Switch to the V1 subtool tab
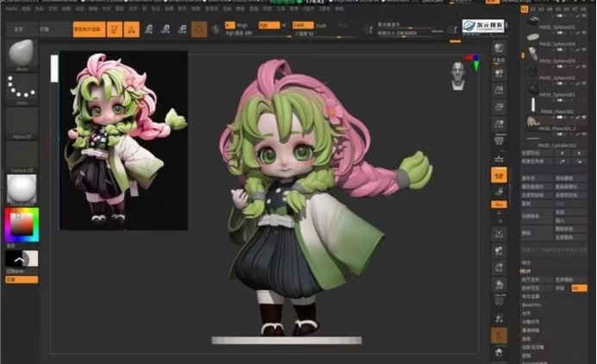Screen dimensions: 597x364 coord(525,9)
